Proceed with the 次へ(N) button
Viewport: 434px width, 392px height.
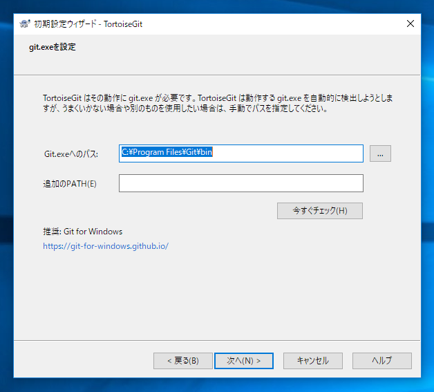click(244, 361)
